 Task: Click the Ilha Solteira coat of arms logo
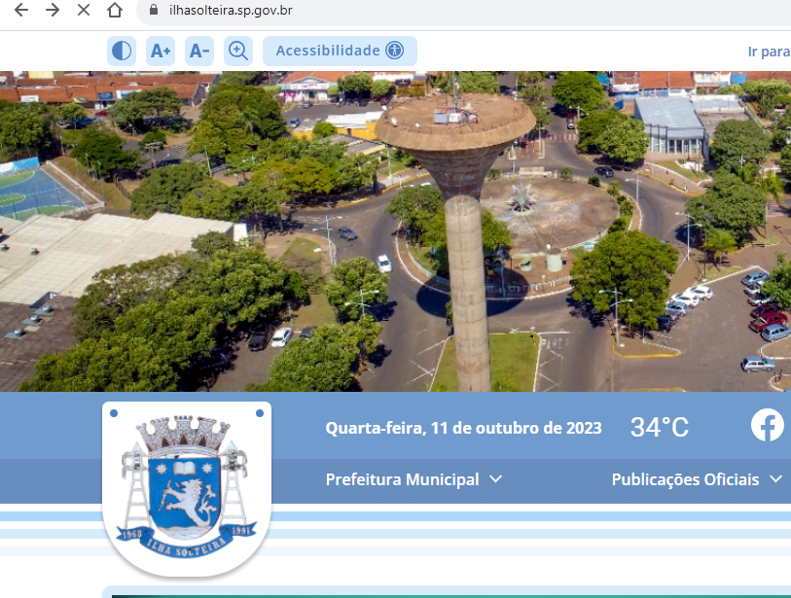[x=187, y=486]
